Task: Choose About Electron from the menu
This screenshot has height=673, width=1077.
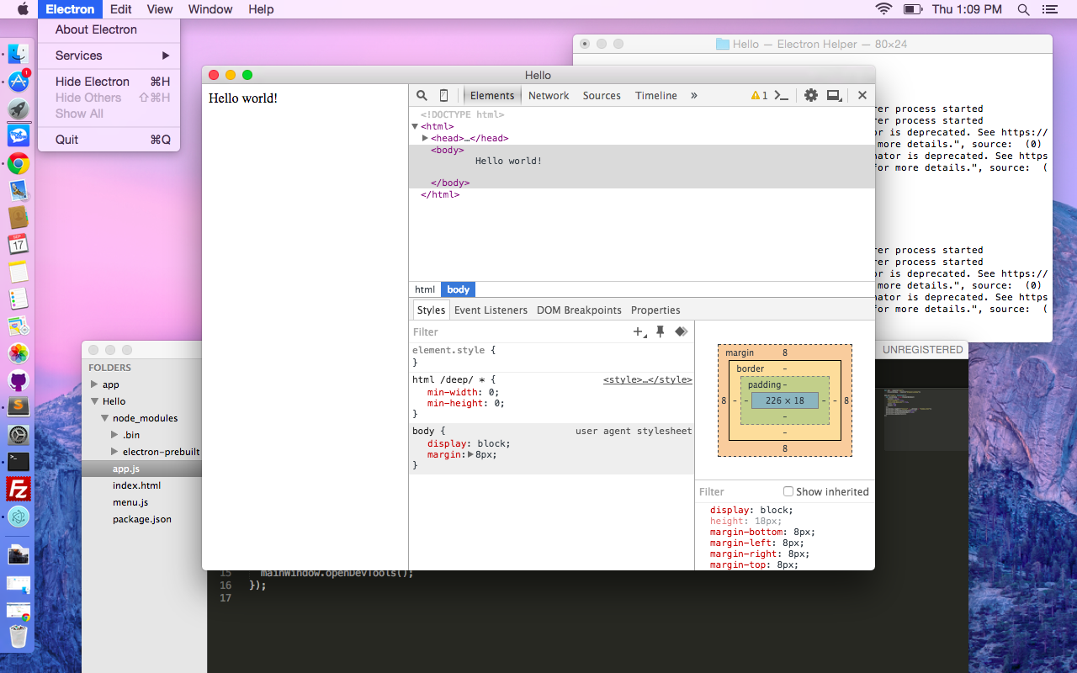Action: [109, 29]
